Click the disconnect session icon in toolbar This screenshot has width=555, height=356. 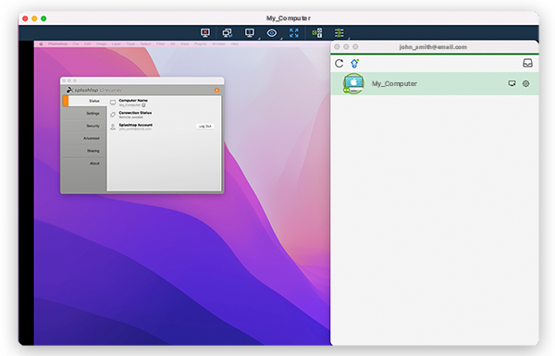pos(205,33)
